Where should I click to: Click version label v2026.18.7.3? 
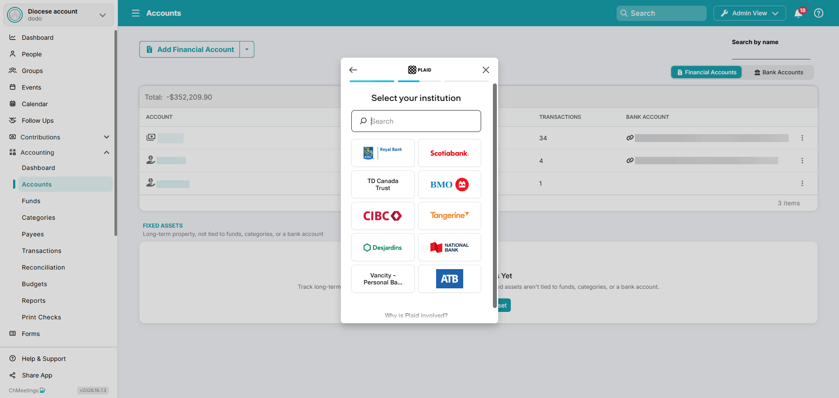pos(93,391)
